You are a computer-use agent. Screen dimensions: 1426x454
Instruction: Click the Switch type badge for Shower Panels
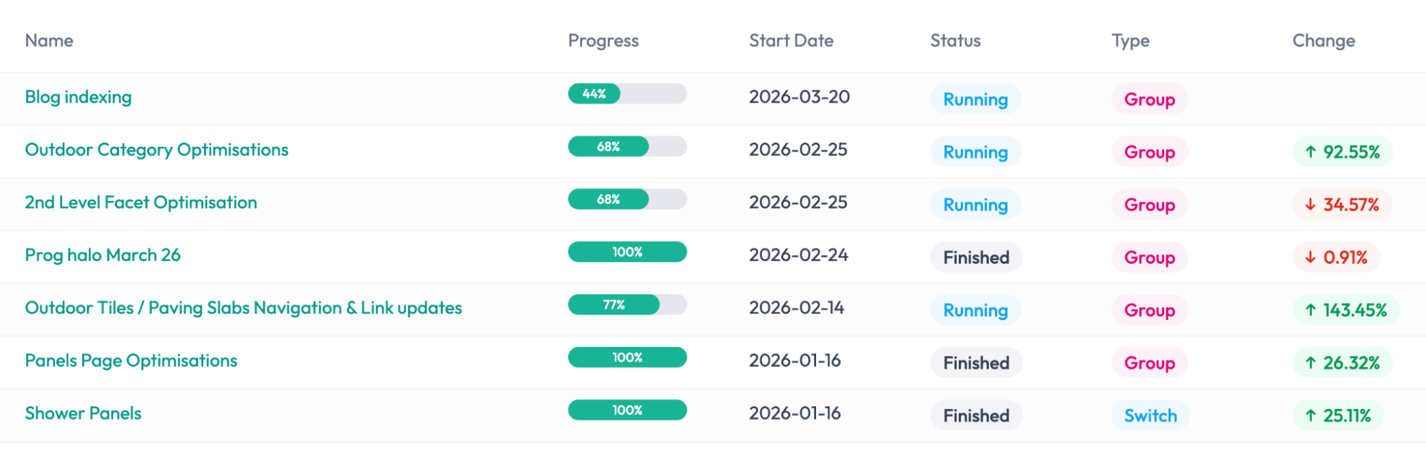pos(1150,416)
